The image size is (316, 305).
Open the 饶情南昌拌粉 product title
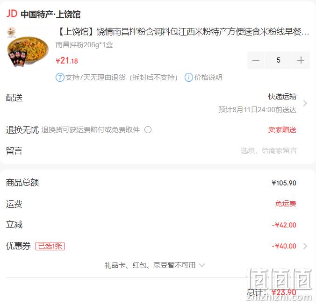[184, 32]
